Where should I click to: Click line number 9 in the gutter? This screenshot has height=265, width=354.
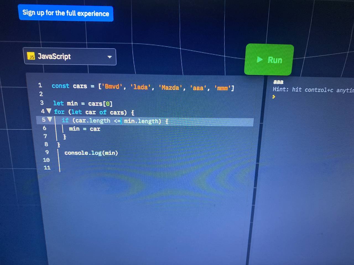[47, 152]
